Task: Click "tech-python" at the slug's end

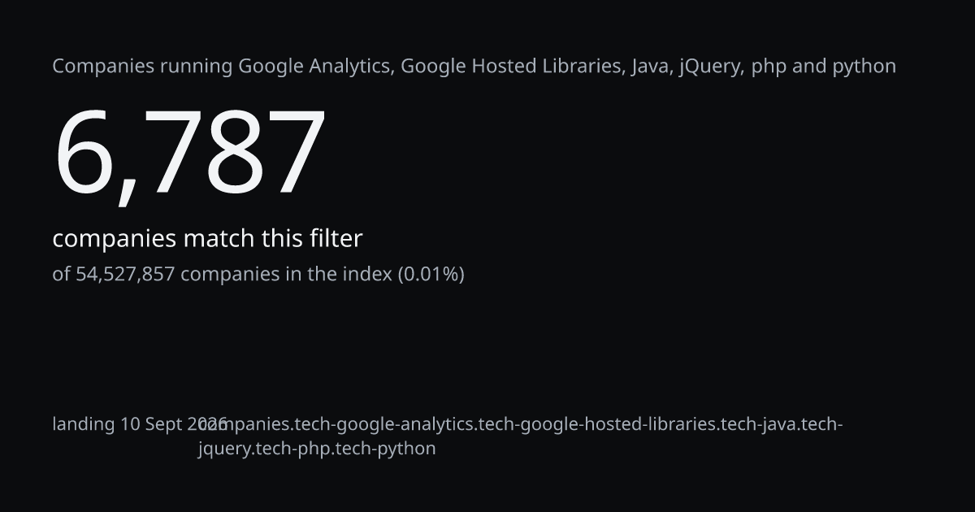Action: coord(382,449)
